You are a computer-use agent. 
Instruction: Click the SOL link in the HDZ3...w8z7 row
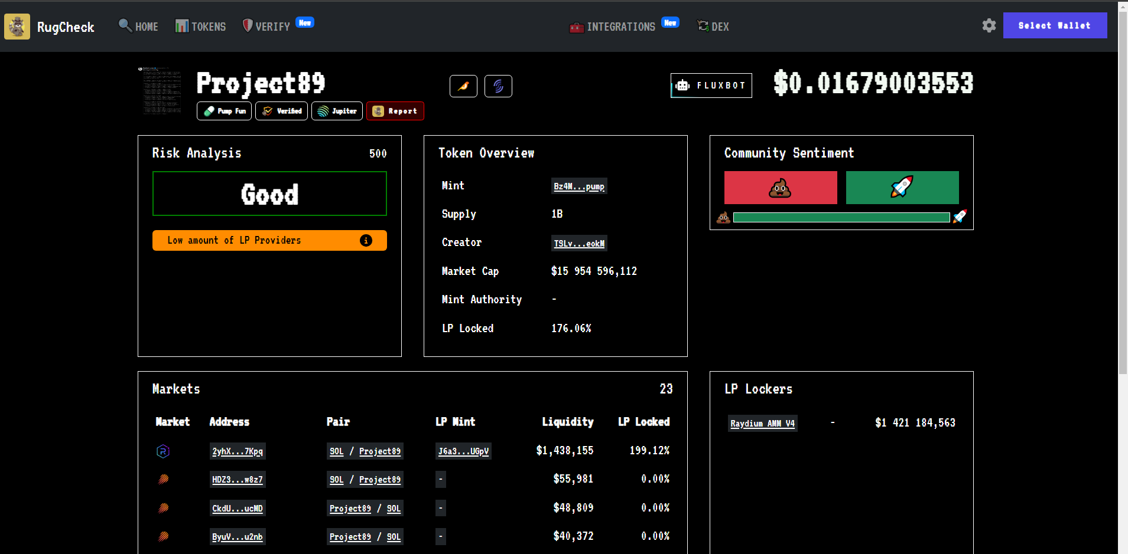337,480
